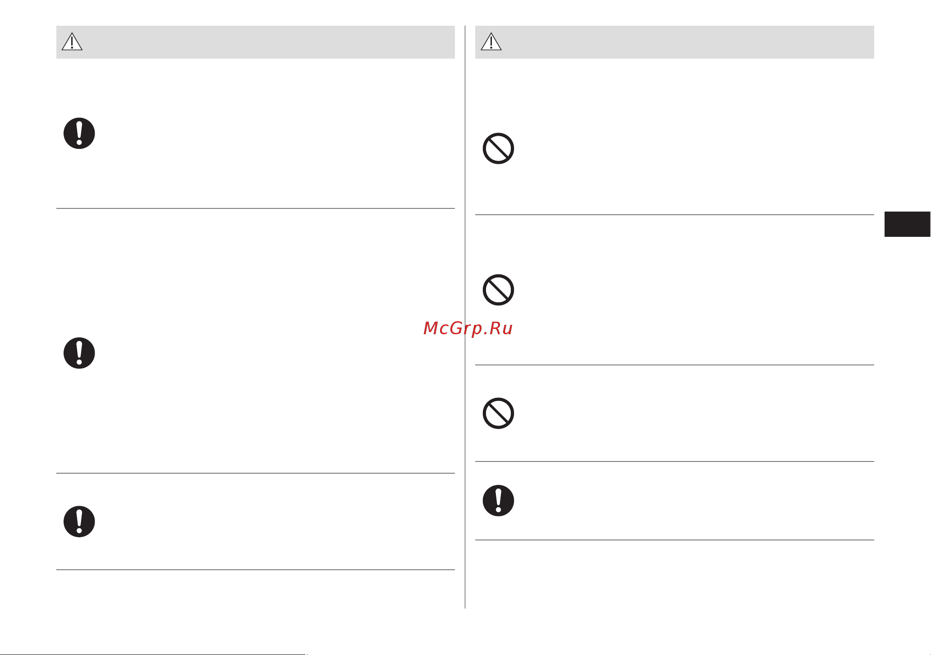Click the last separator line in right column

tap(675, 540)
